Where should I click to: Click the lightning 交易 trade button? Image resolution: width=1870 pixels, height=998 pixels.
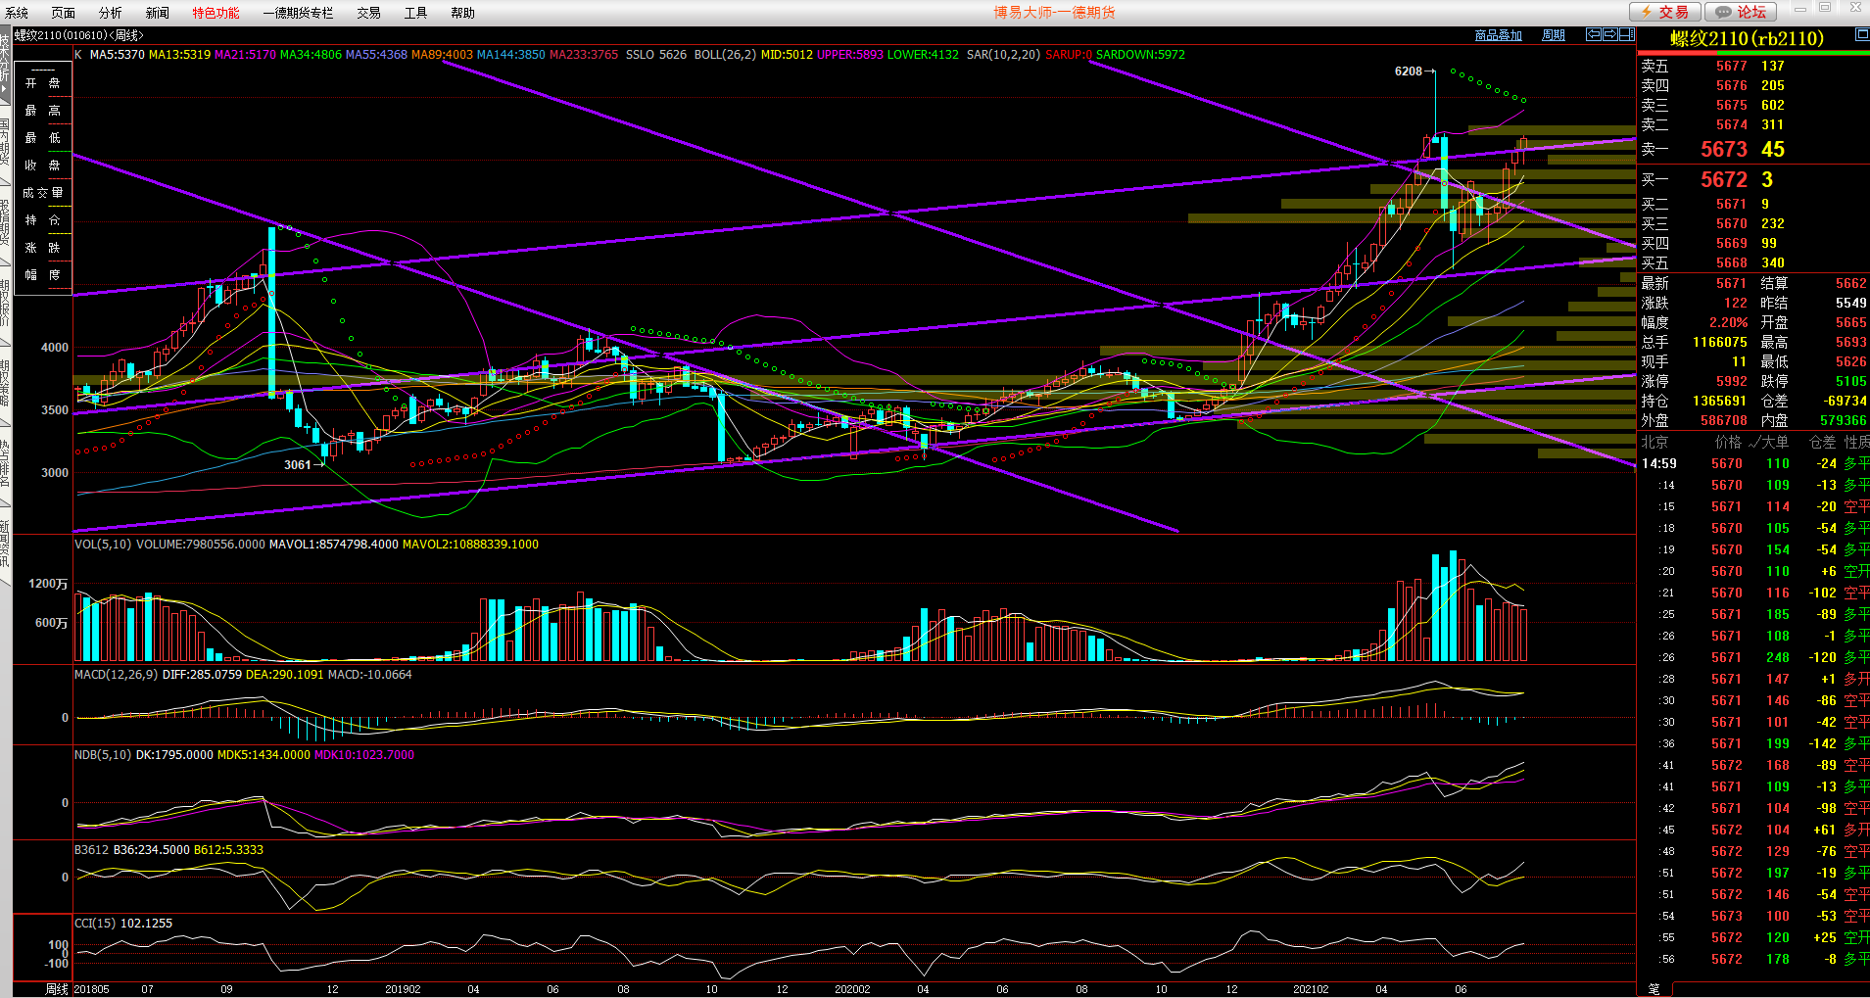1665,12
